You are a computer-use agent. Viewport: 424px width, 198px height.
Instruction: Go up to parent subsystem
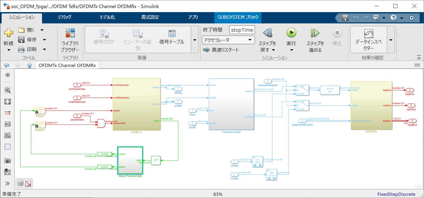[x=30, y=65]
